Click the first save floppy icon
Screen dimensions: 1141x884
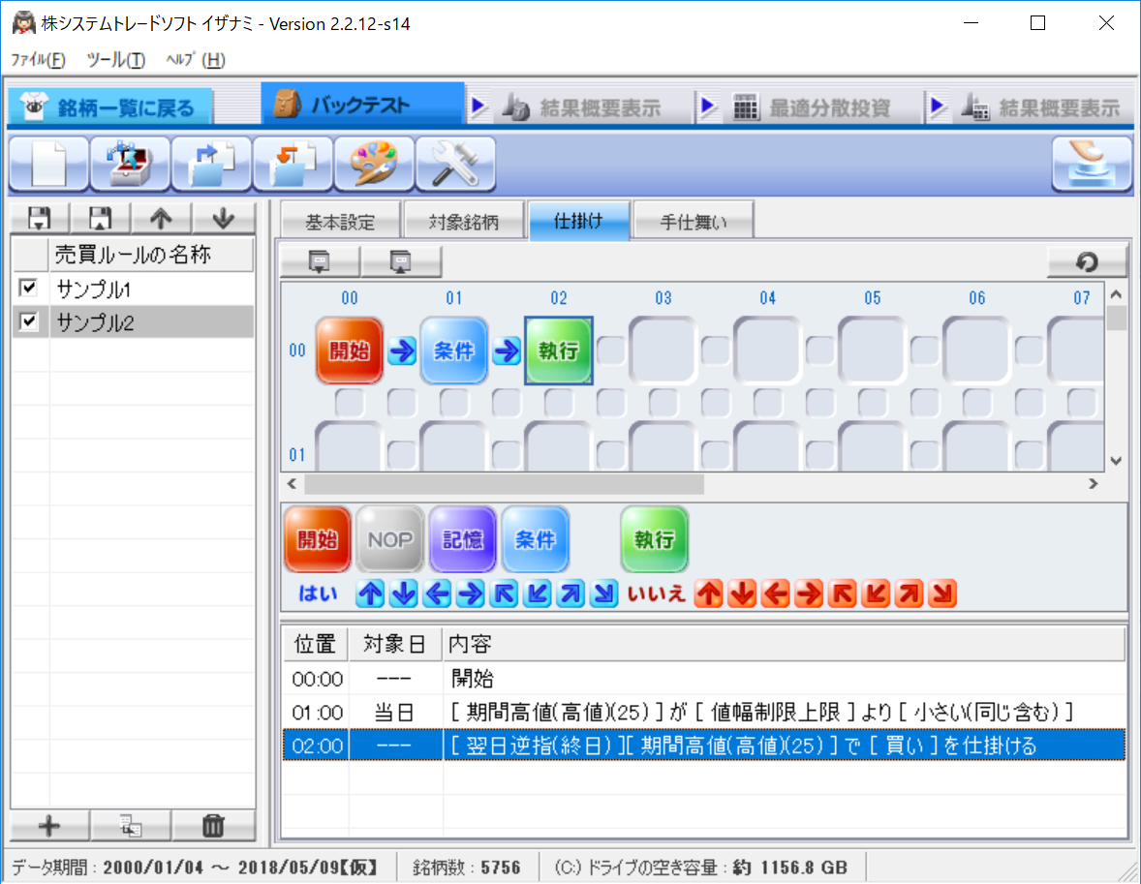point(40,218)
